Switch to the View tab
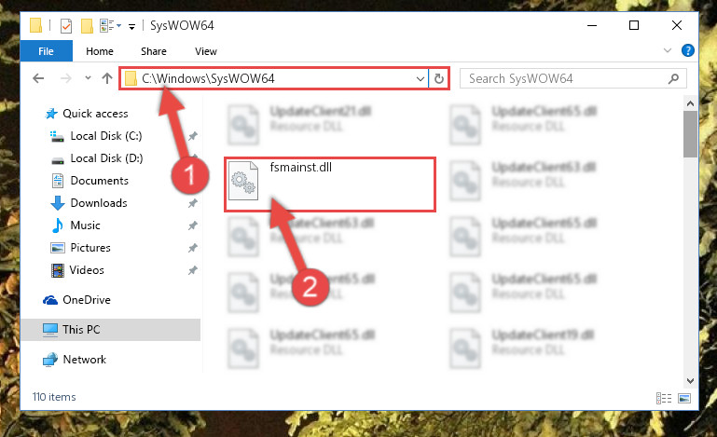This screenshot has height=437, width=717. coord(206,51)
